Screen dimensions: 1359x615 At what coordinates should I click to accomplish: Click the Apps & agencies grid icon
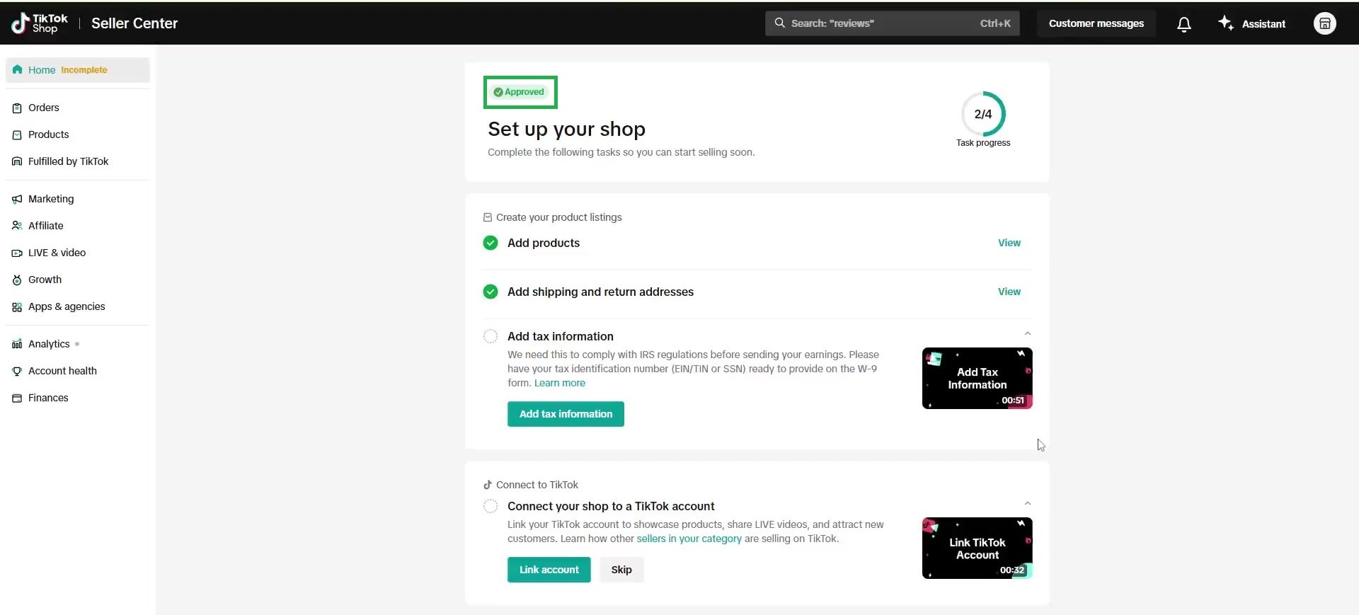[17, 307]
